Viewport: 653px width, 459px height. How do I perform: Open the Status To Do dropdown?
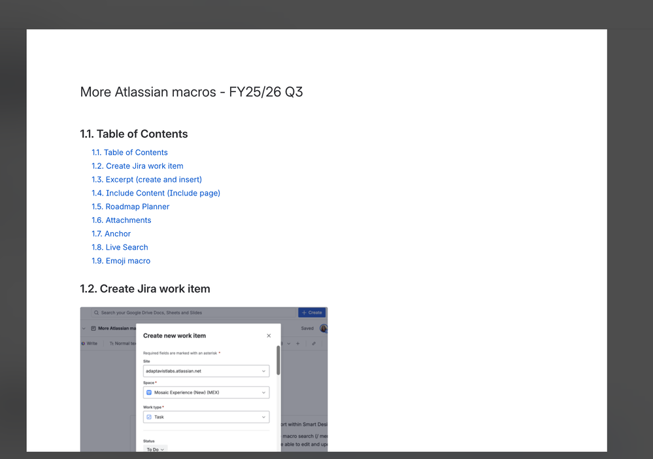[x=155, y=449]
